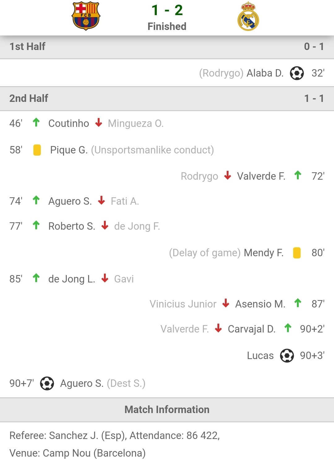Screen dimensions: 334x460
Task: Click the green substitution arrow before Coutinho
Action: 36,123
